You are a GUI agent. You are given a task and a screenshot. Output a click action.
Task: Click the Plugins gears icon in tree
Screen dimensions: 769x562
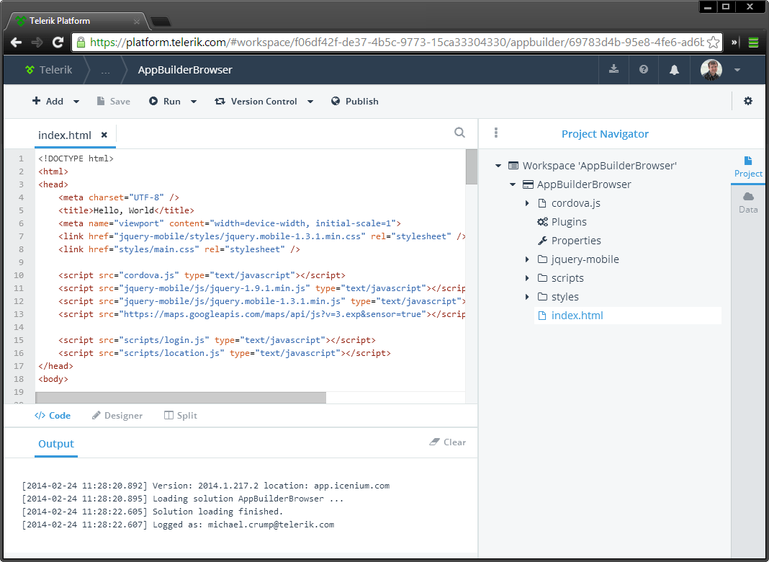coord(542,222)
